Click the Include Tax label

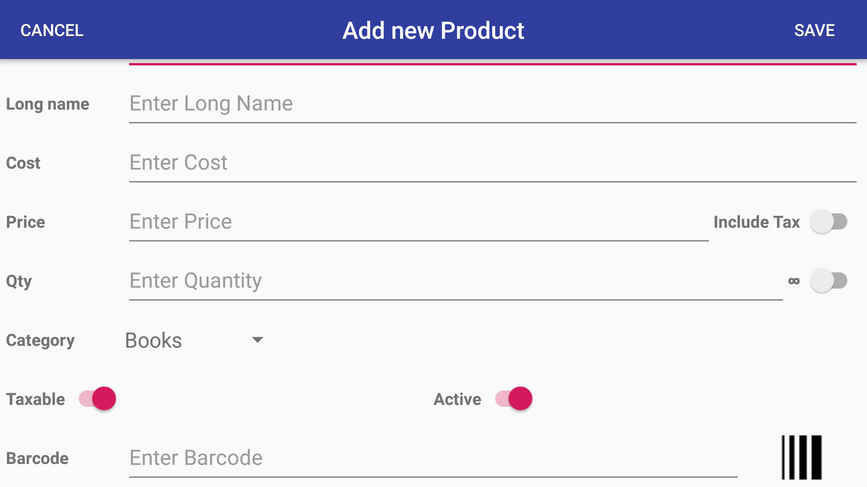(756, 222)
